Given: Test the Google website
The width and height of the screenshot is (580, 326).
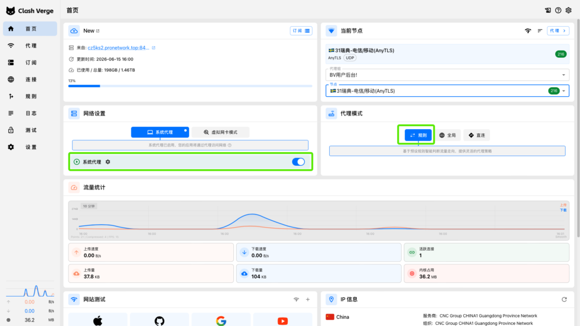Looking at the screenshot, I should [221, 320].
